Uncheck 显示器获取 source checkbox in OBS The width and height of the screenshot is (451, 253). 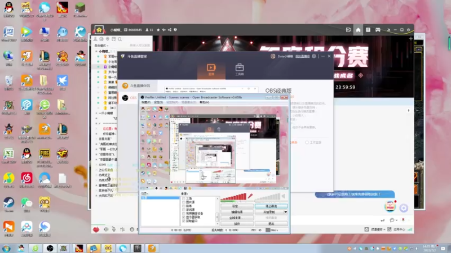point(184,217)
